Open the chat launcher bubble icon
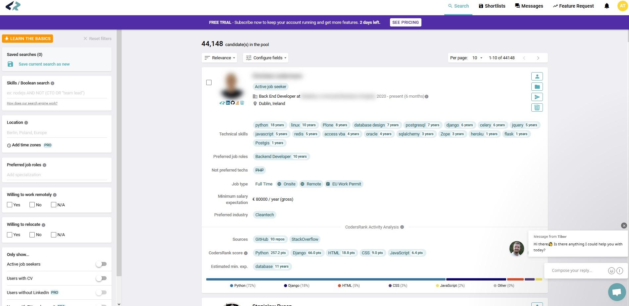The height and width of the screenshot is (306, 629). tap(617, 292)
